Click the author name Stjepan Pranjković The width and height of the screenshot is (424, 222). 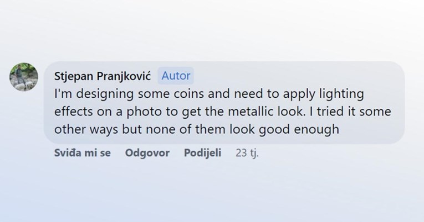pyautogui.click(x=103, y=76)
